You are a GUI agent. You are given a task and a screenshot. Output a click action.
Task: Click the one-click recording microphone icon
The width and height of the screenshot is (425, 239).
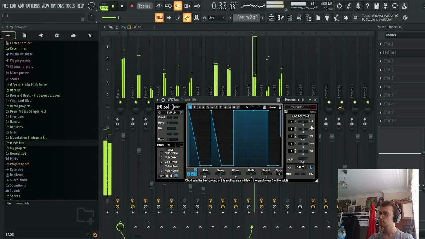point(358,6)
